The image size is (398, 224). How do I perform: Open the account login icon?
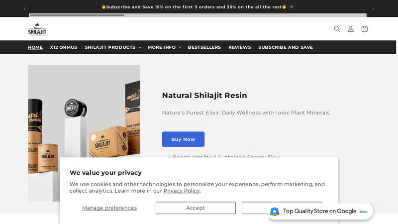(351, 29)
